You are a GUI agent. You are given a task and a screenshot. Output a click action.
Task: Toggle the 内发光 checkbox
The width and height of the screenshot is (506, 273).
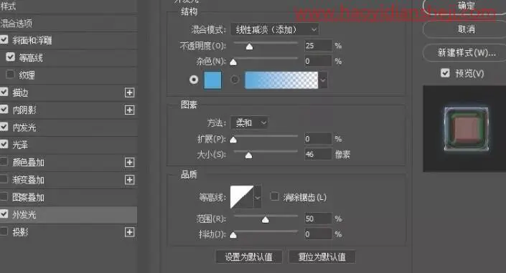point(4,127)
